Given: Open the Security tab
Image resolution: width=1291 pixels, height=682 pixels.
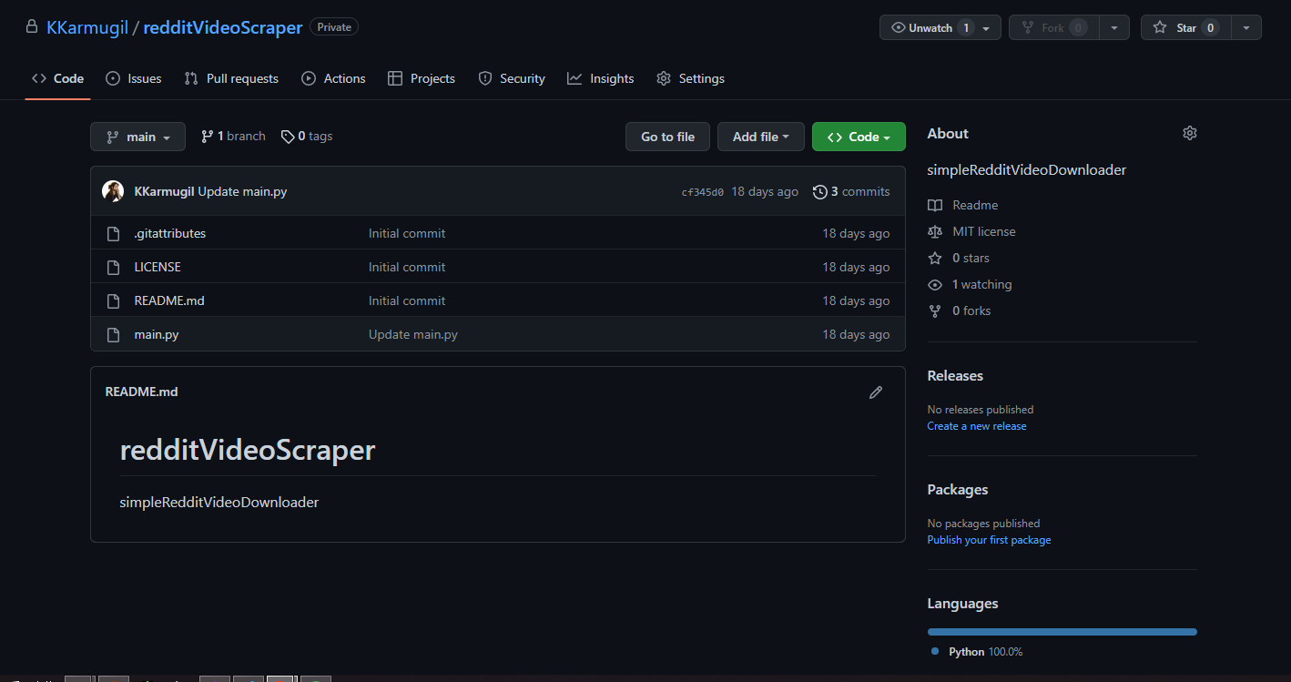Looking at the screenshot, I should pyautogui.click(x=512, y=78).
